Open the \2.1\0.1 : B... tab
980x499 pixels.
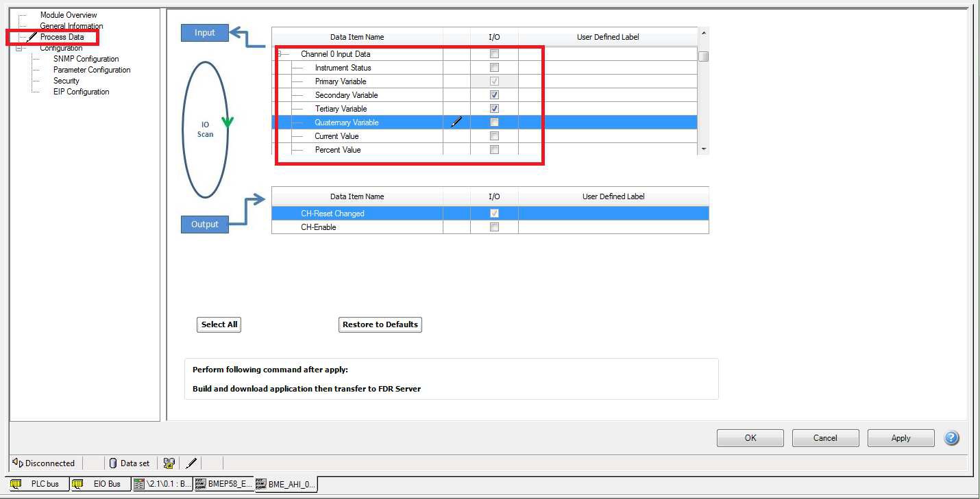(162, 484)
